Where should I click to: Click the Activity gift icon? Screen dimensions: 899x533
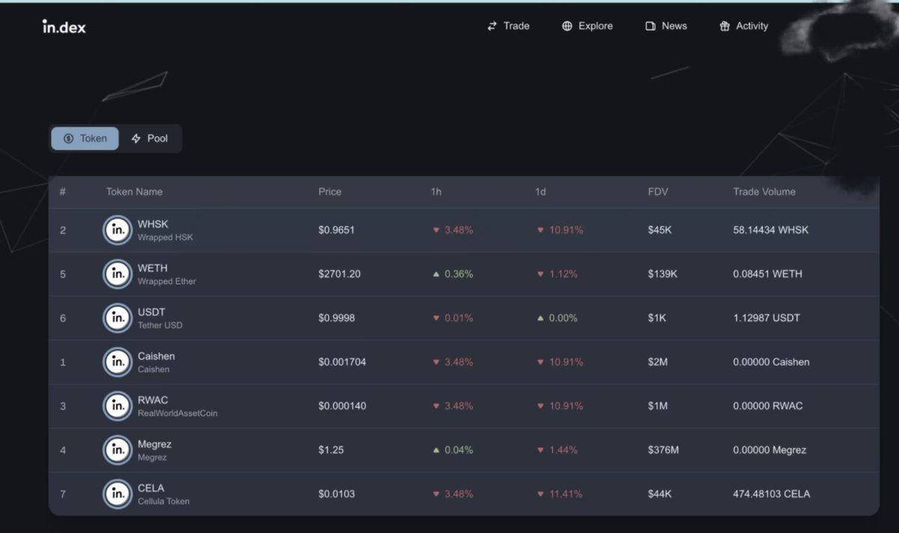[724, 26]
